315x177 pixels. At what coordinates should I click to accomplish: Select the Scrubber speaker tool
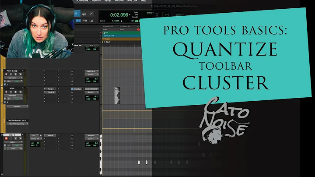[x=84, y=14]
